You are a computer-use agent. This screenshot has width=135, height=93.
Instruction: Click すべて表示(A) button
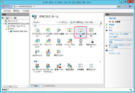[77, 22]
